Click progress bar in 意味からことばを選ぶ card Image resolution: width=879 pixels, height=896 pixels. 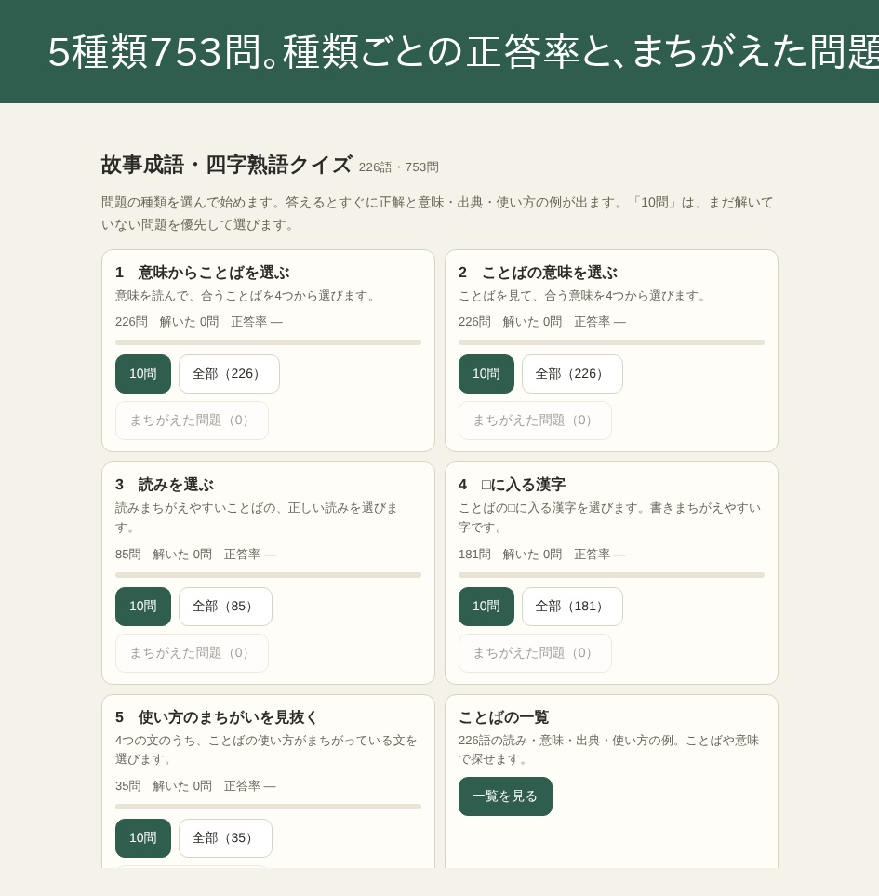(269, 342)
